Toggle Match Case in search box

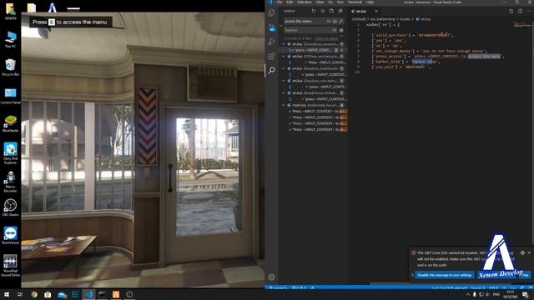point(329,21)
